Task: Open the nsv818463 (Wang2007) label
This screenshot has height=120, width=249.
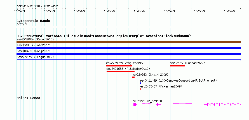Action: 34,51
